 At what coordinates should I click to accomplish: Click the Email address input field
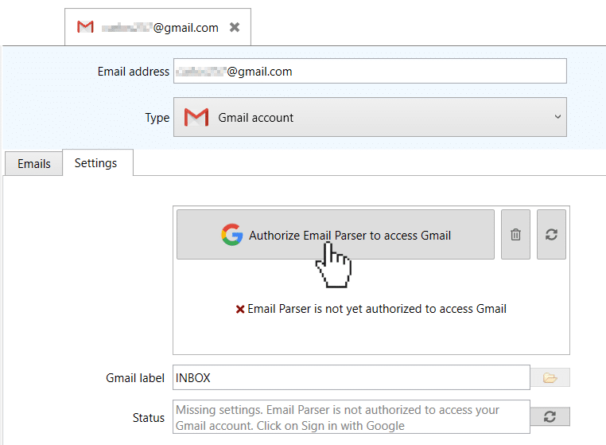(370, 71)
